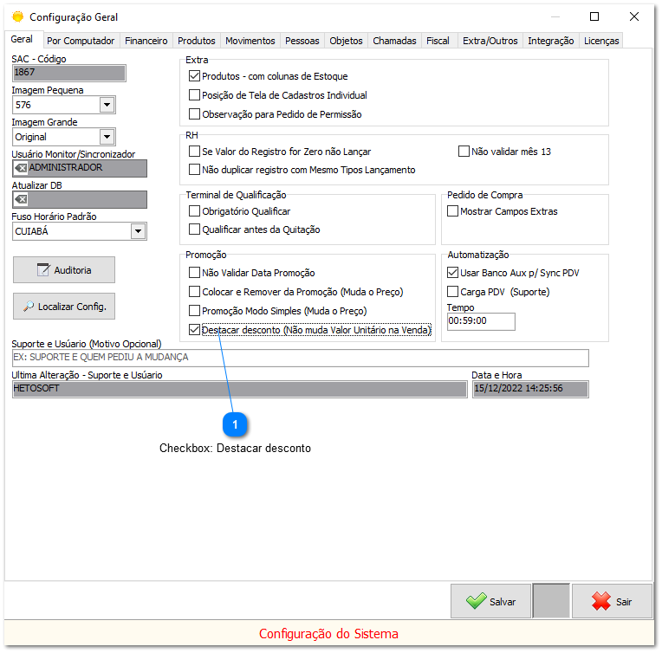Switch to the Extra/Outros tab
Viewport: 662px width, 653px height.
[x=490, y=41]
